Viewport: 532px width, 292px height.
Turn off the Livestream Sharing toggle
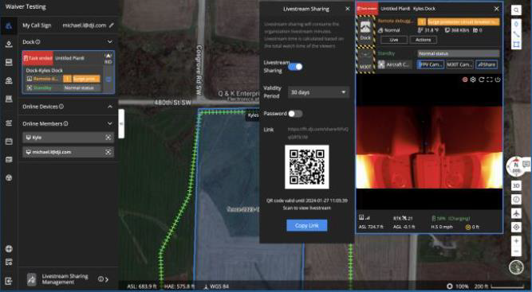coord(295,67)
